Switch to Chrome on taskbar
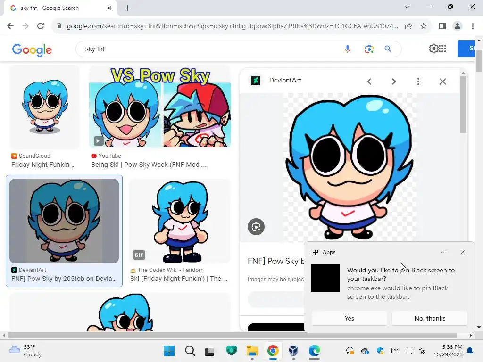 273,351
